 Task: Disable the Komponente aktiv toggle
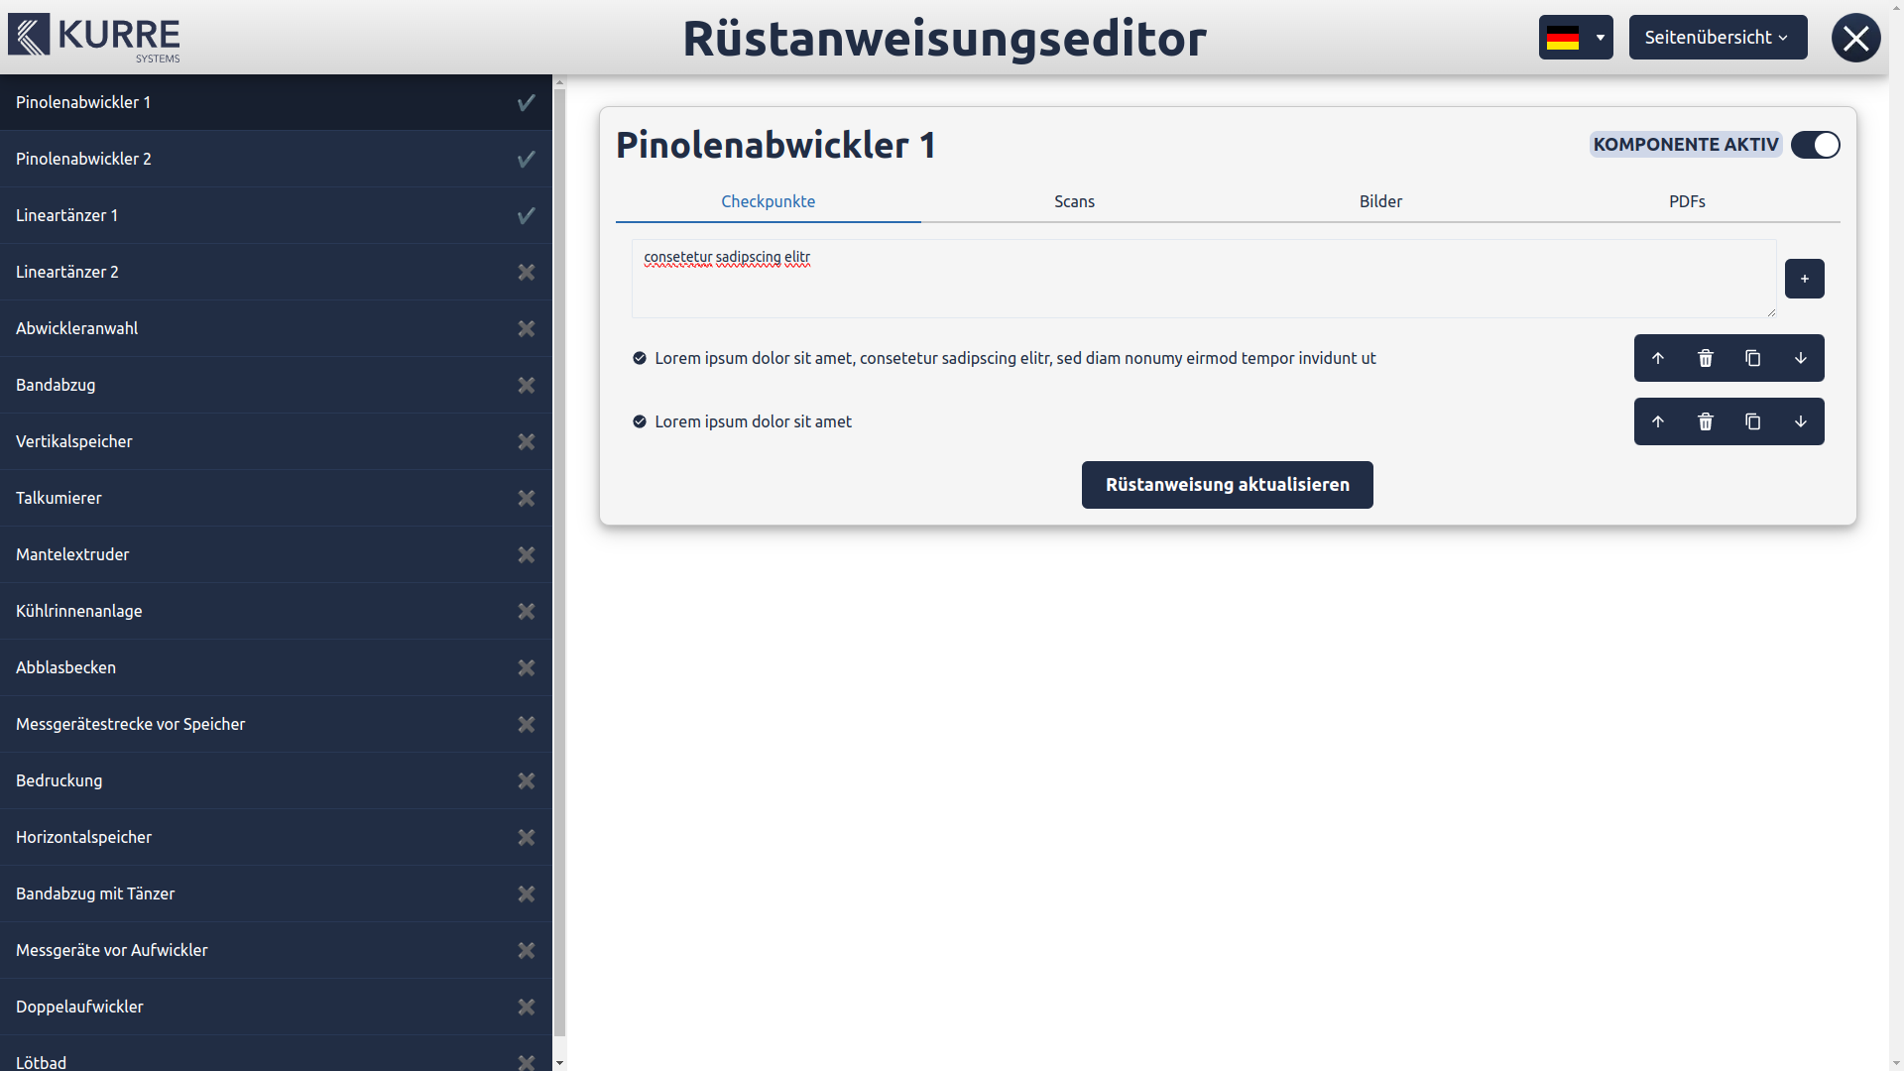click(1815, 145)
